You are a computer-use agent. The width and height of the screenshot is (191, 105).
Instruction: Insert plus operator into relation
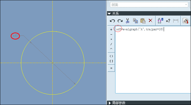coord(111,30)
